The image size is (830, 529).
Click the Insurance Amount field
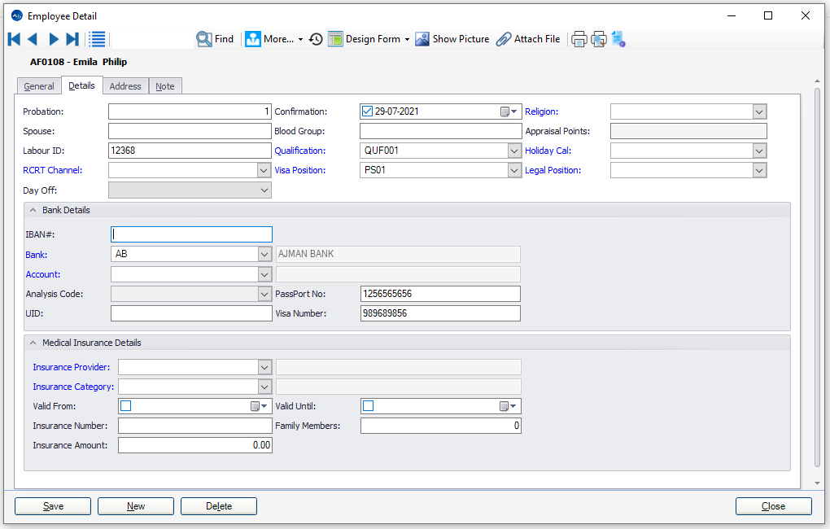195,445
